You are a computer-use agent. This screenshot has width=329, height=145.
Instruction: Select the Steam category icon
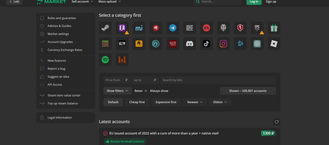105,28
